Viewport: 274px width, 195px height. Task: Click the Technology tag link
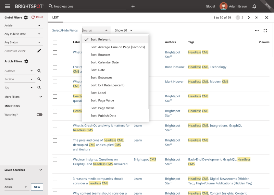click(218, 67)
